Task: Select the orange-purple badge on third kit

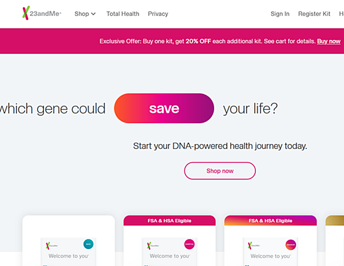Action: tap(291, 245)
